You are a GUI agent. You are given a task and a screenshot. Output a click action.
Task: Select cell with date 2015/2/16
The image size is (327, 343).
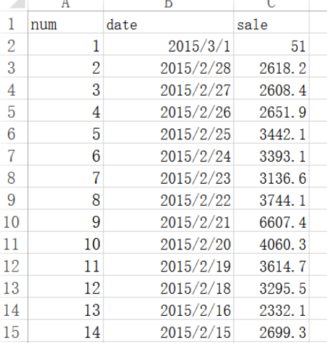(168, 309)
